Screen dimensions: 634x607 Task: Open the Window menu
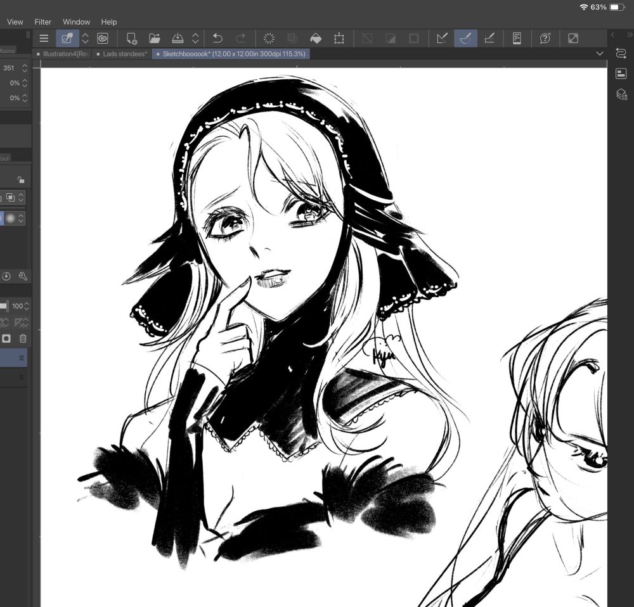(76, 22)
